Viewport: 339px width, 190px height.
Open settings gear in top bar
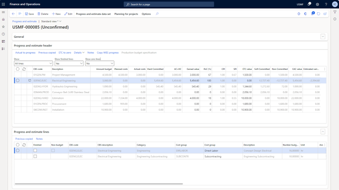tap(318, 4)
